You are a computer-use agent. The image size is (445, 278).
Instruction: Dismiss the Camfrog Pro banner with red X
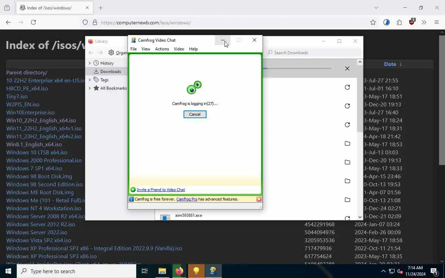[x=259, y=199]
